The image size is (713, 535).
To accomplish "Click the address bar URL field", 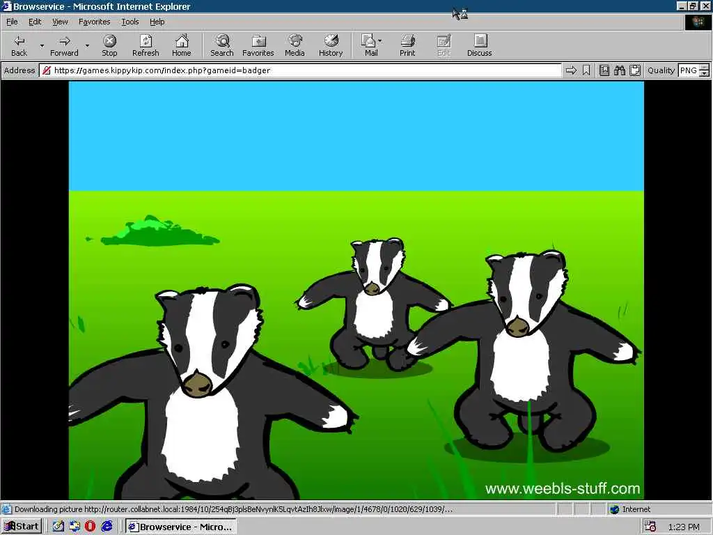I will click(300, 70).
